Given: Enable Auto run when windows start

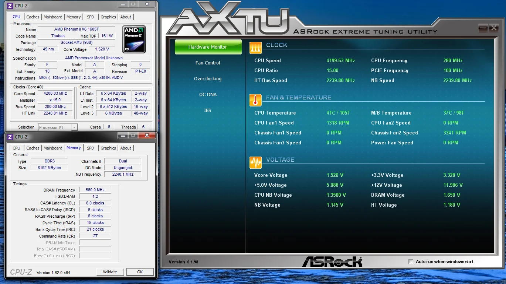Looking at the screenshot, I should 411,262.
